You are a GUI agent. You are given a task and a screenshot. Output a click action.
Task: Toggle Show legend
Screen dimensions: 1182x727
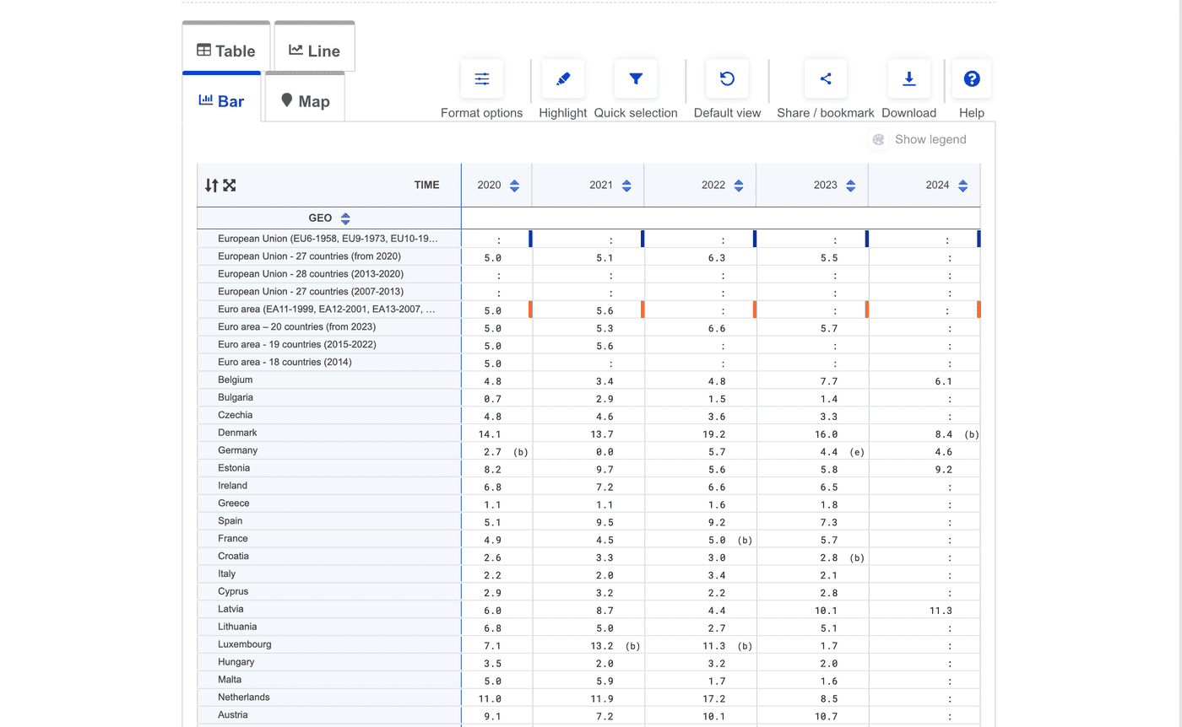[917, 140]
